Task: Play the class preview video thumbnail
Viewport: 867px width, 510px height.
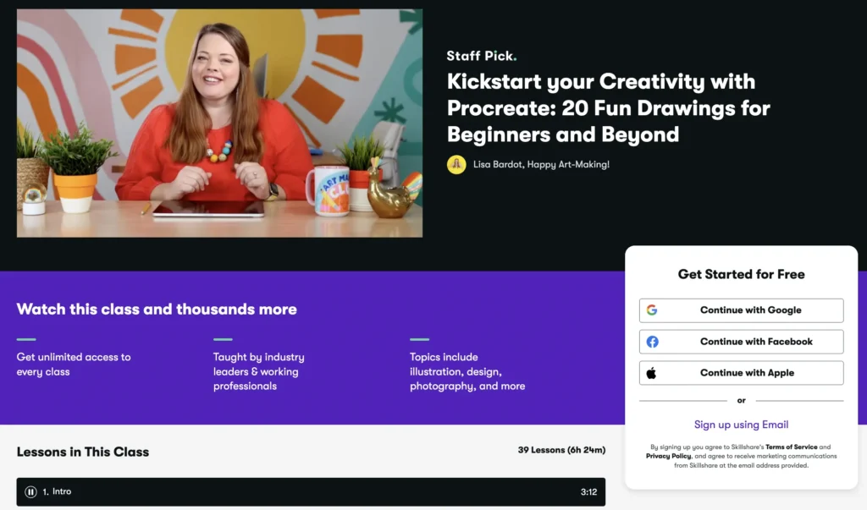Action: tap(219, 123)
